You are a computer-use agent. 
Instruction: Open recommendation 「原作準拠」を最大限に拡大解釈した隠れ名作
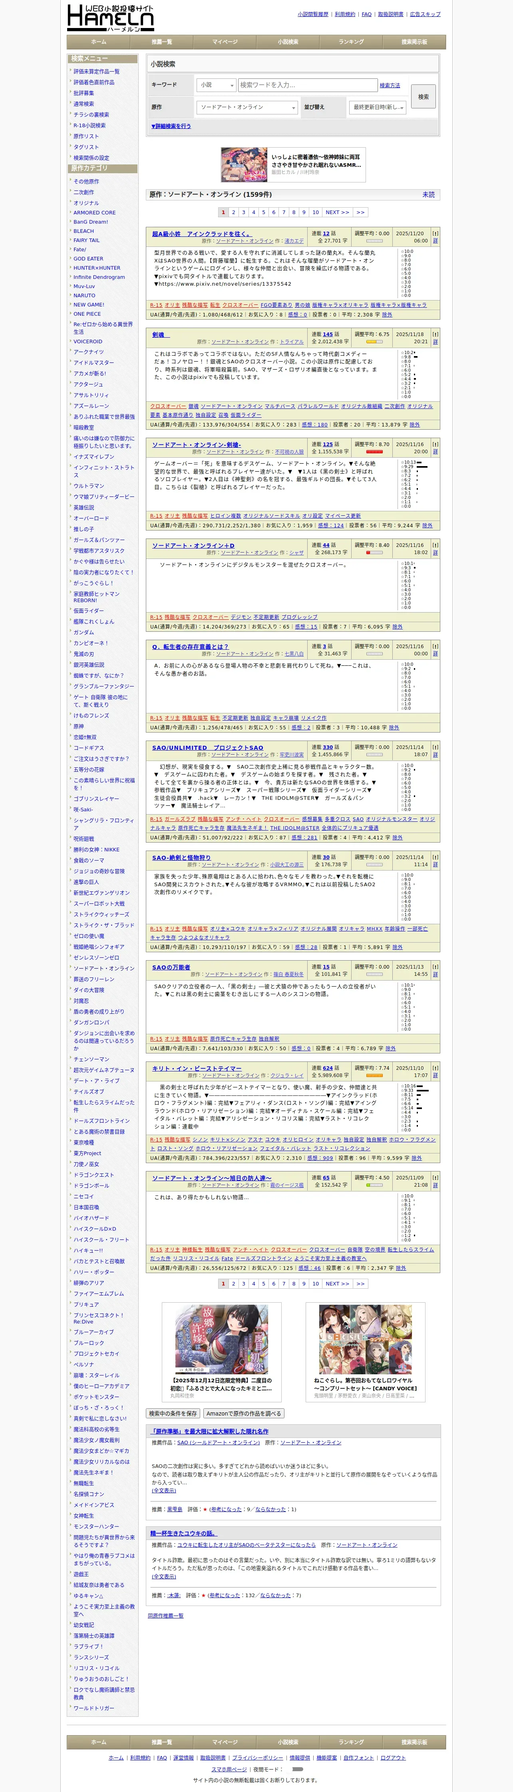[x=210, y=1431]
